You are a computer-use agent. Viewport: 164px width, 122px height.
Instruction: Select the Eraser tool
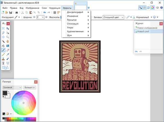point(8,50)
